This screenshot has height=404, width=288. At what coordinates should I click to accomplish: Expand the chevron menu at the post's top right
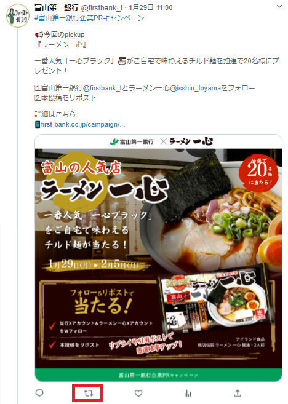tap(279, 6)
